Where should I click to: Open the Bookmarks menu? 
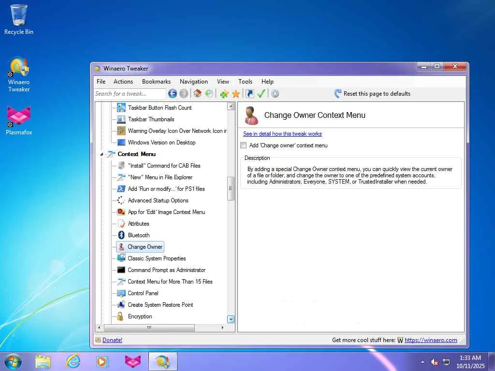(x=156, y=81)
